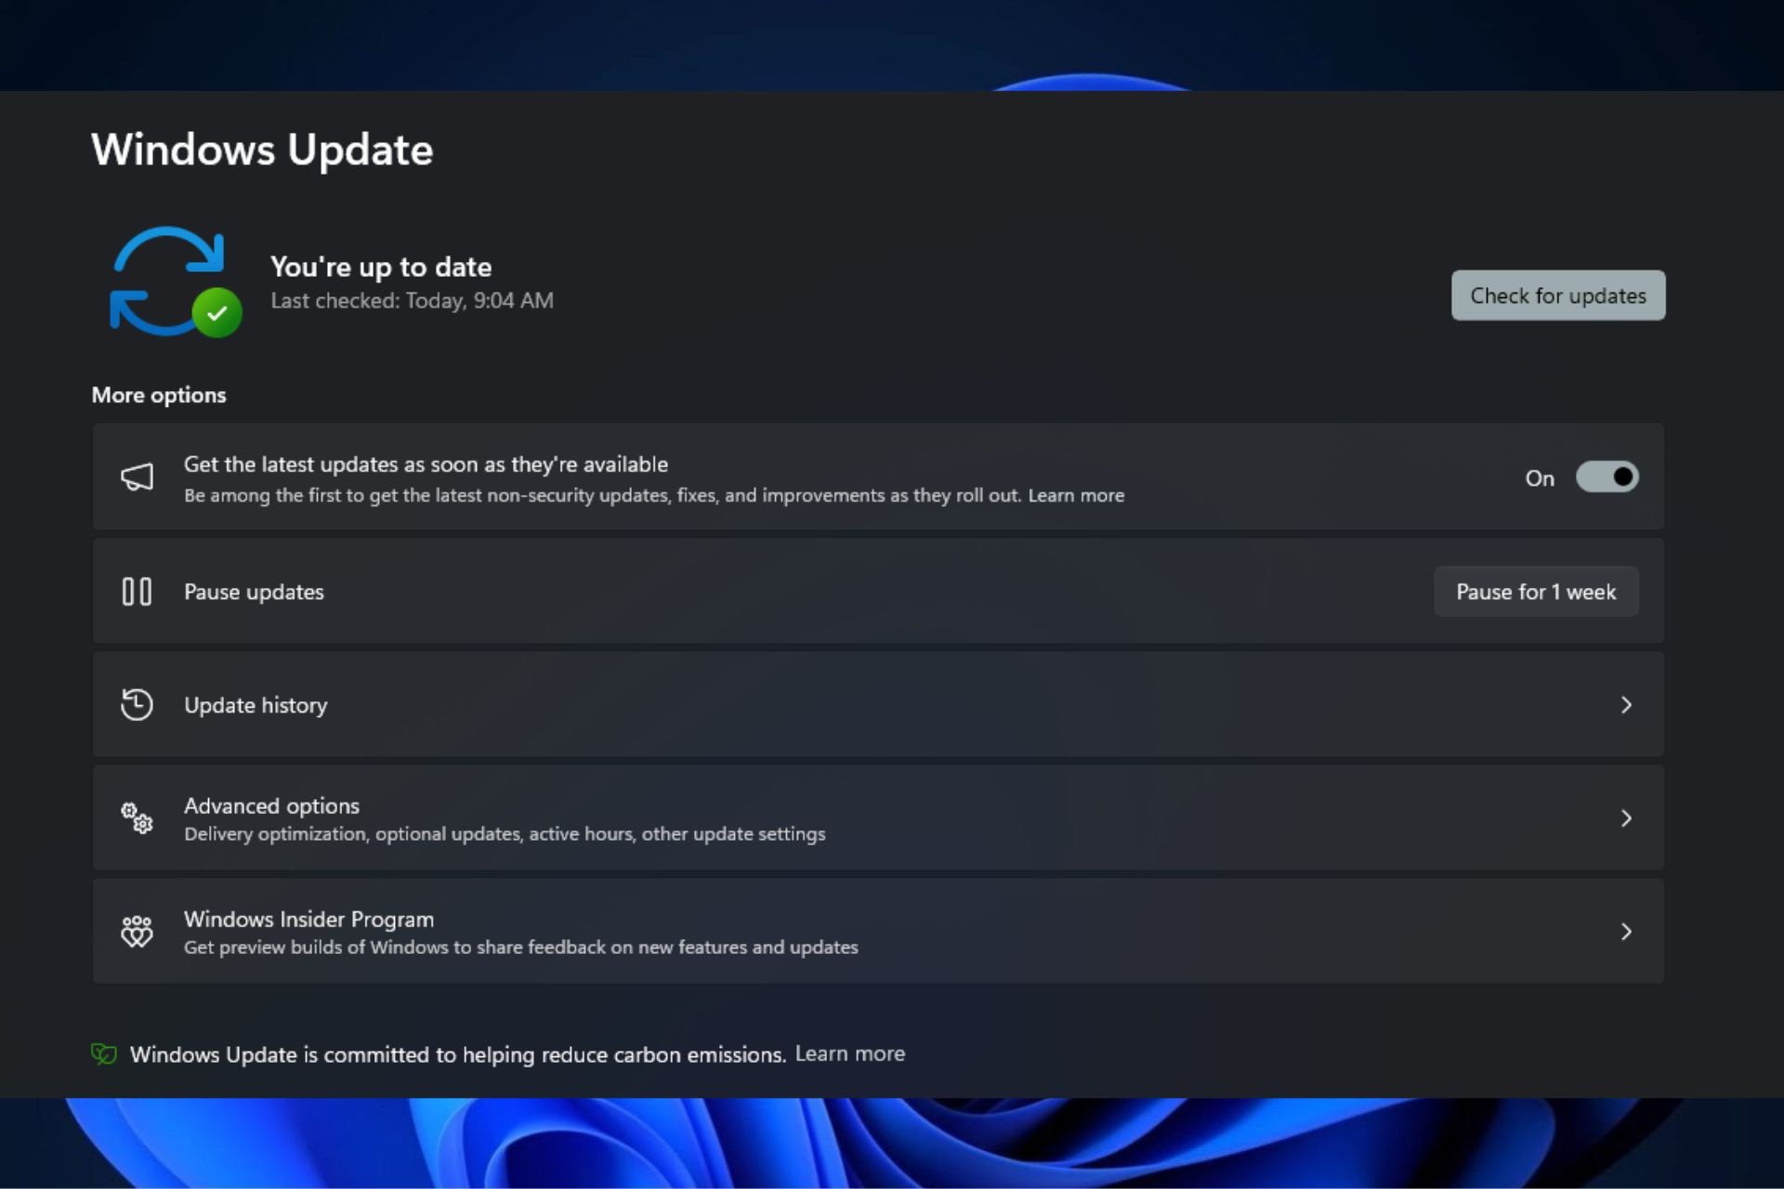
Task: Click the "You're up to date" status text
Action: (381, 267)
